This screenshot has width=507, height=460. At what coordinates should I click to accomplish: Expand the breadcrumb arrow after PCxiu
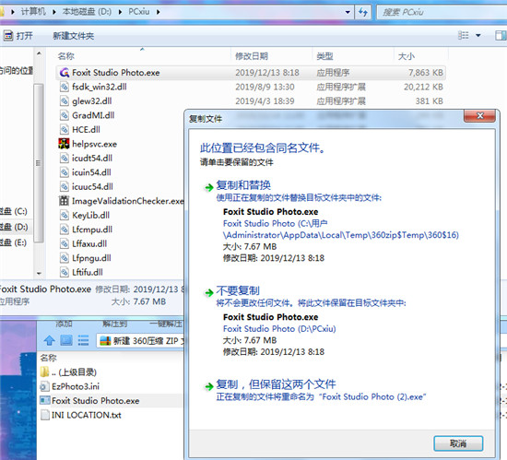point(159,12)
